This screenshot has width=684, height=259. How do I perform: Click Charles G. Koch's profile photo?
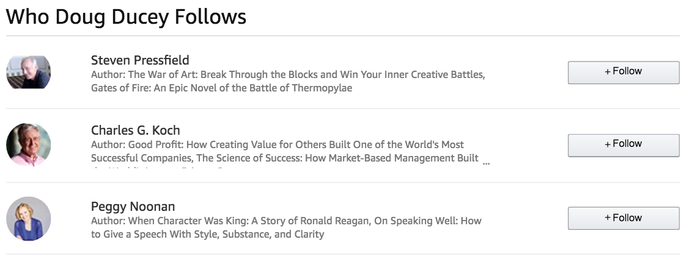pos(29,145)
